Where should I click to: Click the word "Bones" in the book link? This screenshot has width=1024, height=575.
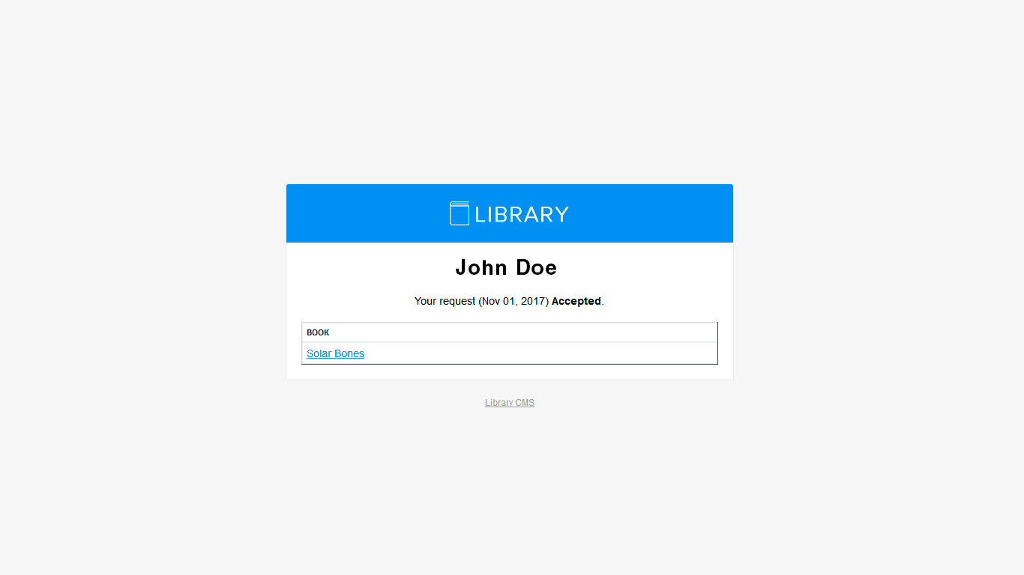(x=349, y=353)
